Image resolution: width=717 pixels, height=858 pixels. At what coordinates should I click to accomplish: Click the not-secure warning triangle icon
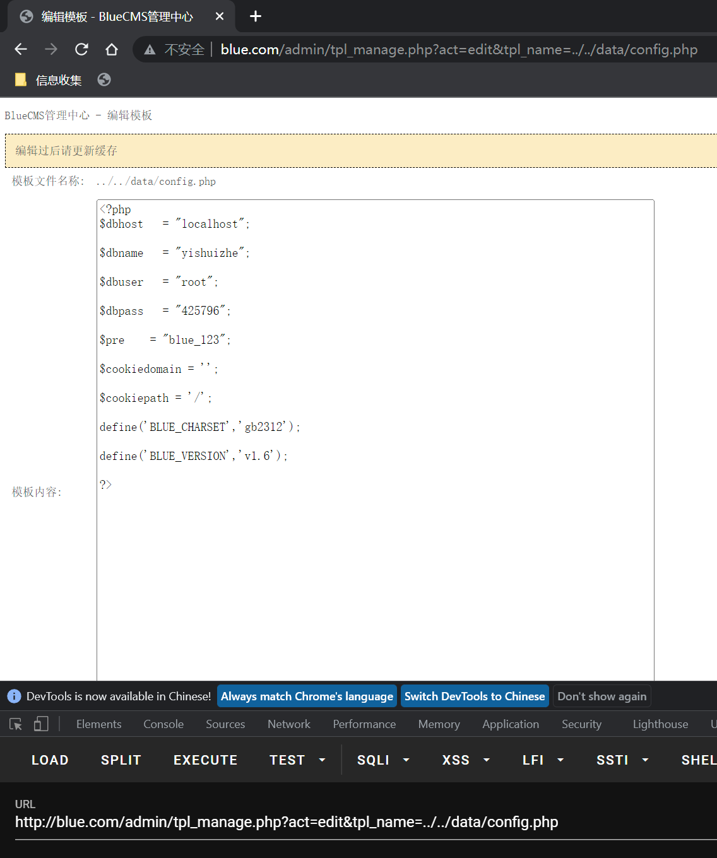click(150, 50)
